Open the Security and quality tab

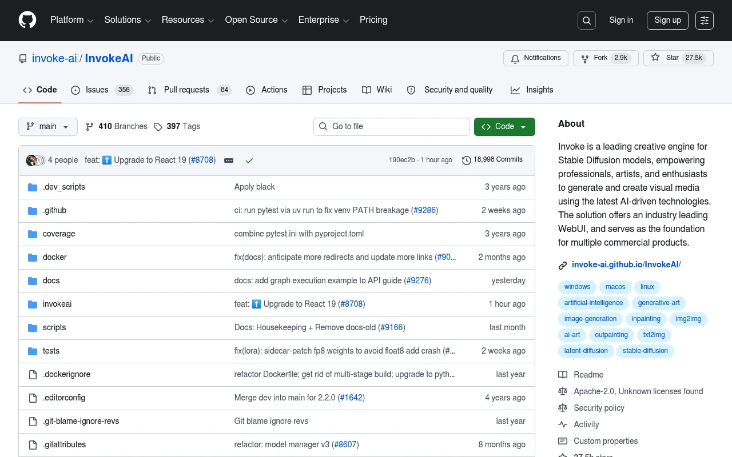coord(450,90)
